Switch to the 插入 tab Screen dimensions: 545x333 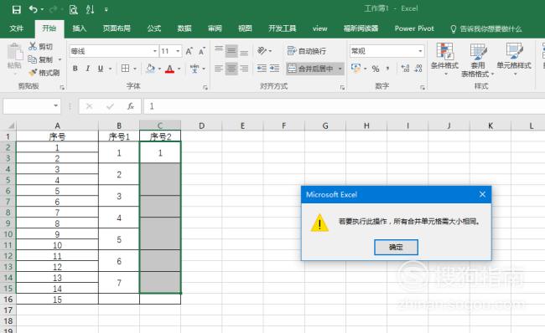click(x=80, y=28)
